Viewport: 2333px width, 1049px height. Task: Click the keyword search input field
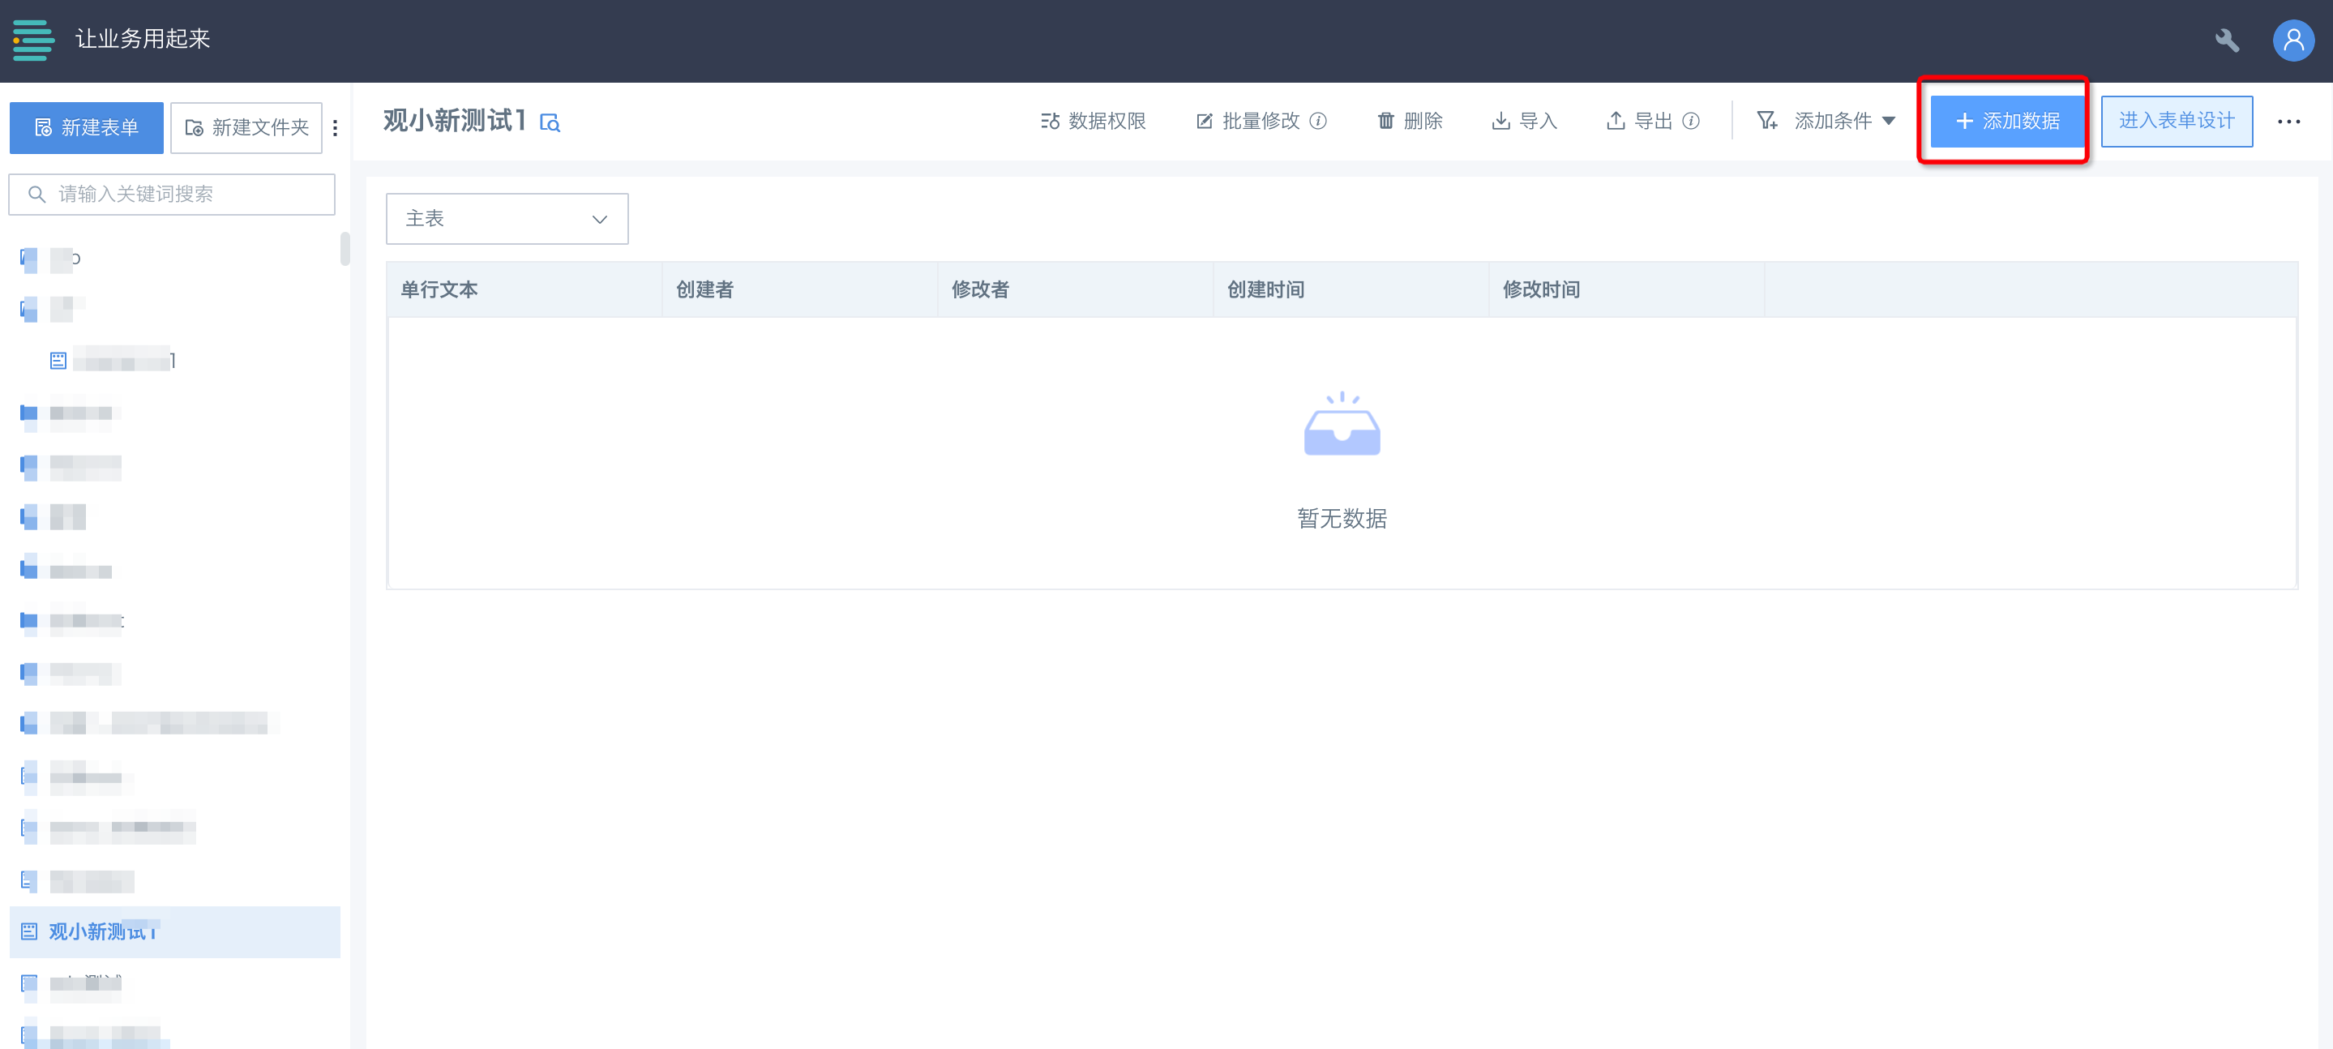pos(172,194)
